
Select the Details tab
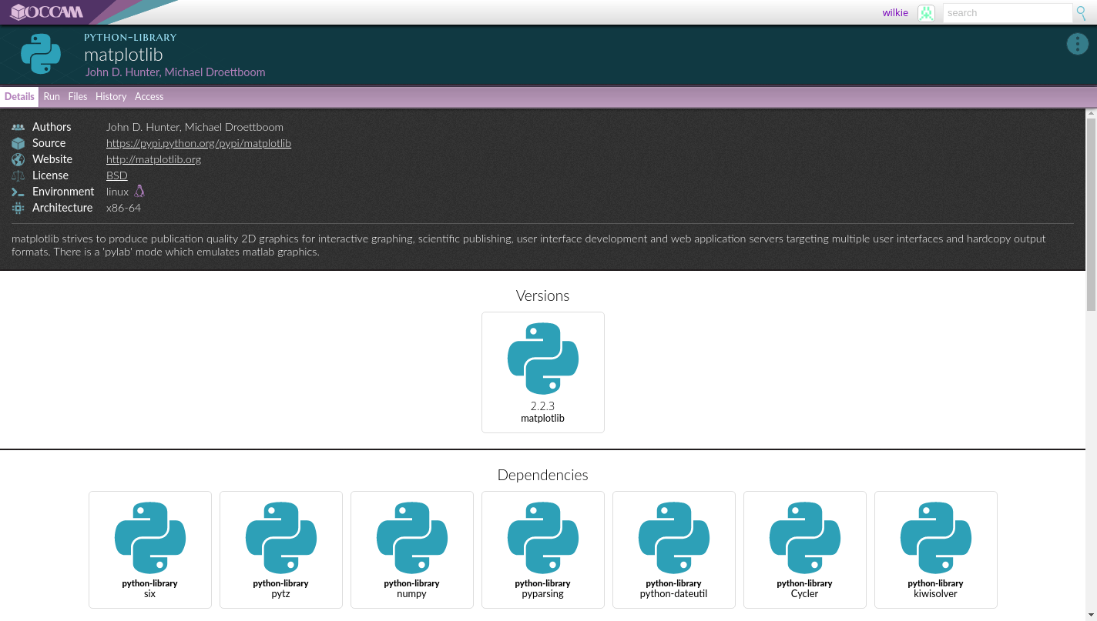tap(19, 97)
